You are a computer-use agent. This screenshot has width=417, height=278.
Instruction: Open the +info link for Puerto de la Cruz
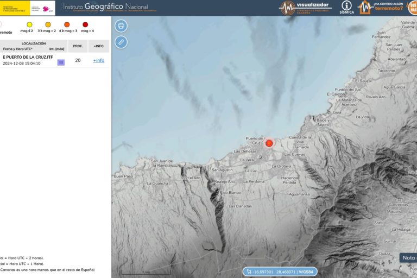coord(99,60)
